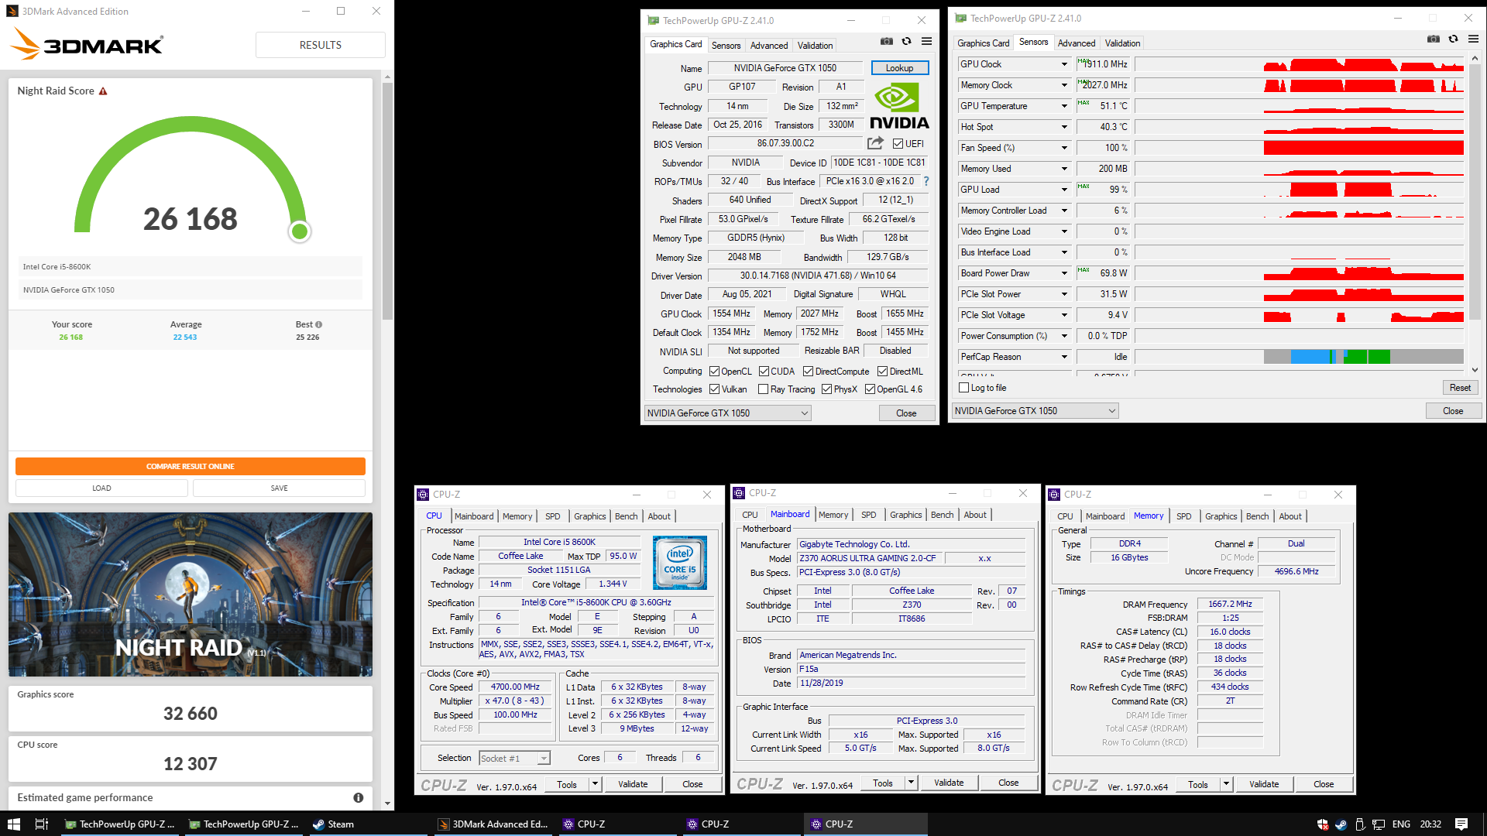Expand the Fan Speed (%) sensor dropdown
This screenshot has width=1487, height=836.
coord(1064,148)
